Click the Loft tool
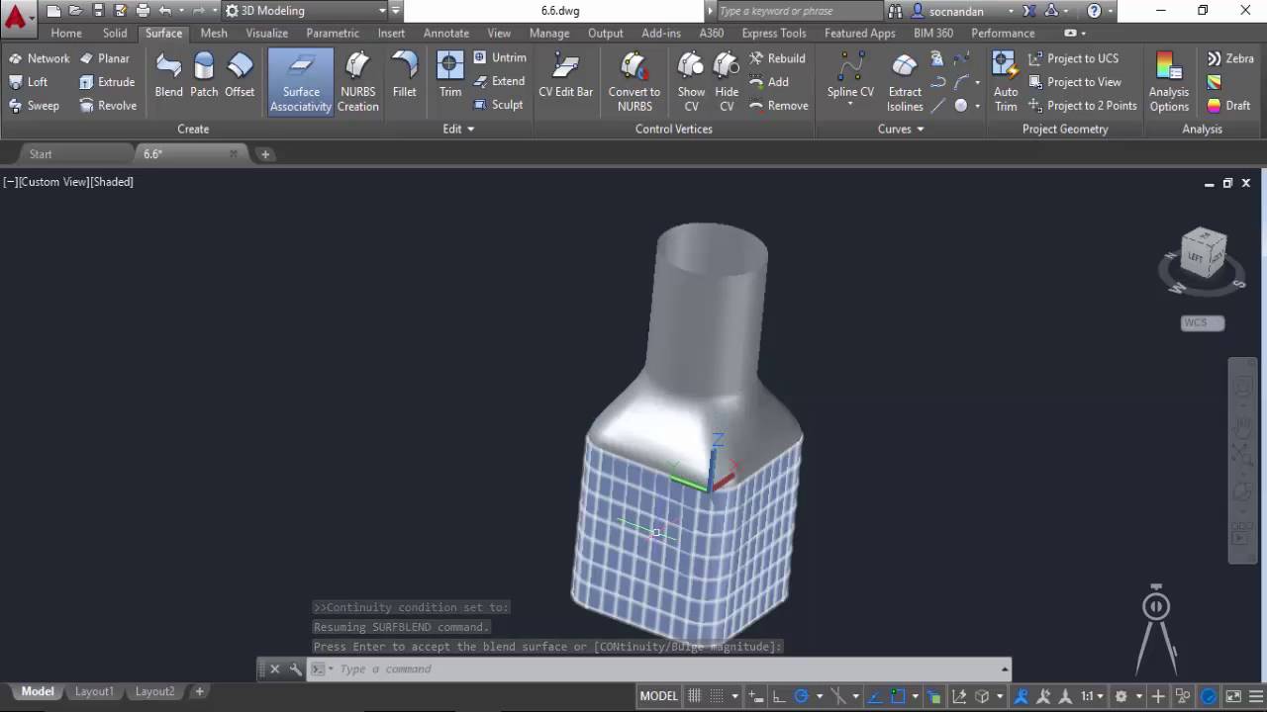1267x712 pixels. (28, 82)
